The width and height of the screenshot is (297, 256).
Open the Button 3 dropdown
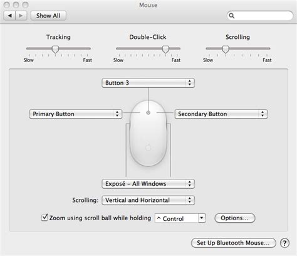point(148,83)
